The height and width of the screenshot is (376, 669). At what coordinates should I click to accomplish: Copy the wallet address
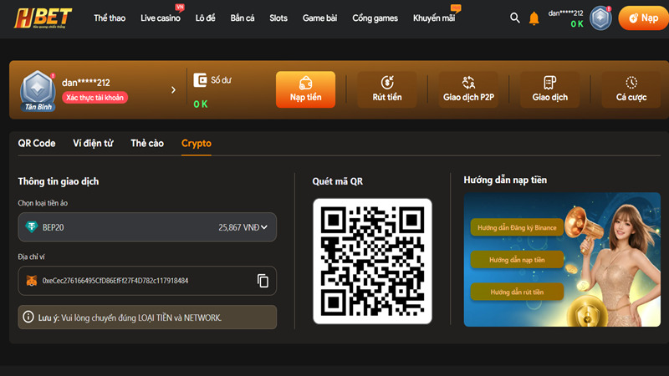point(263,281)
